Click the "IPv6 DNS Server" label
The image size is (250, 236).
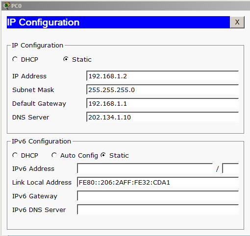(x=39, y=210)
